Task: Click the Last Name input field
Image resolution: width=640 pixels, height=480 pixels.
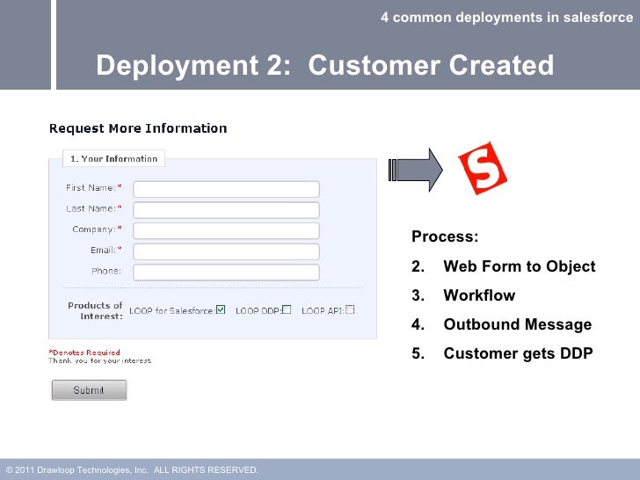Action: (226, 210)
